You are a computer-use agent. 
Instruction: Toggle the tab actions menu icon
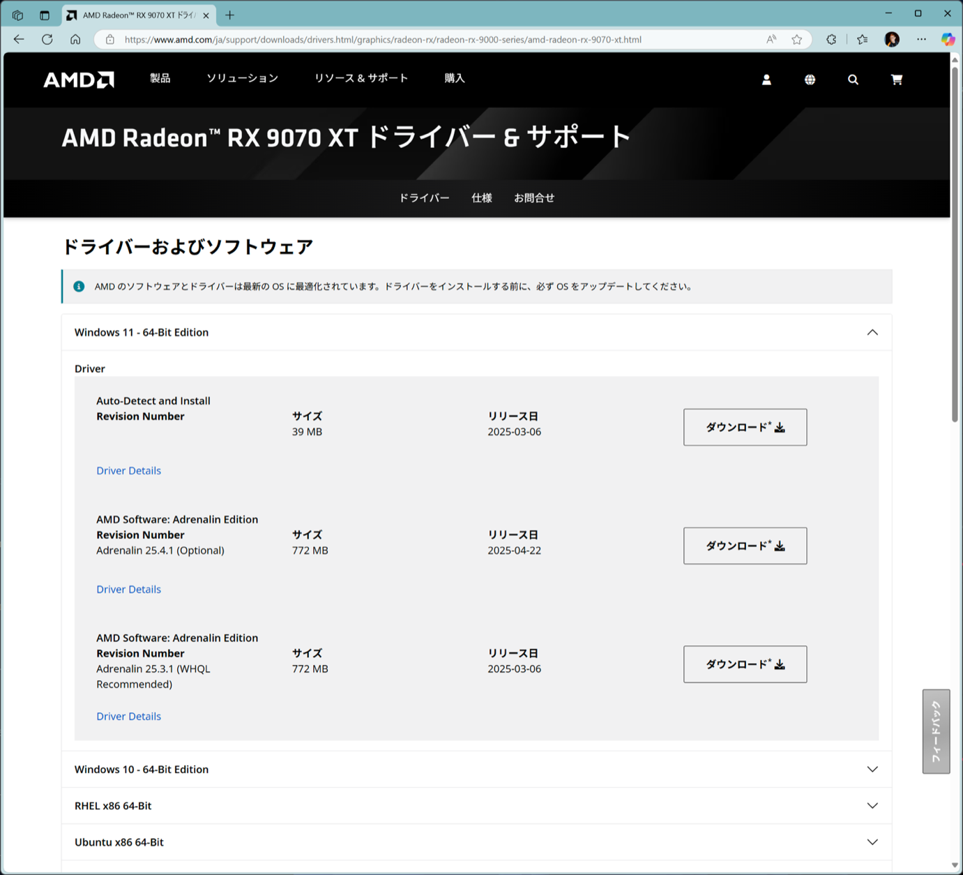tap(45, 15)
